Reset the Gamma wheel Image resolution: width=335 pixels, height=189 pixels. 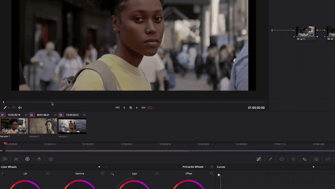tap(102, 174)
